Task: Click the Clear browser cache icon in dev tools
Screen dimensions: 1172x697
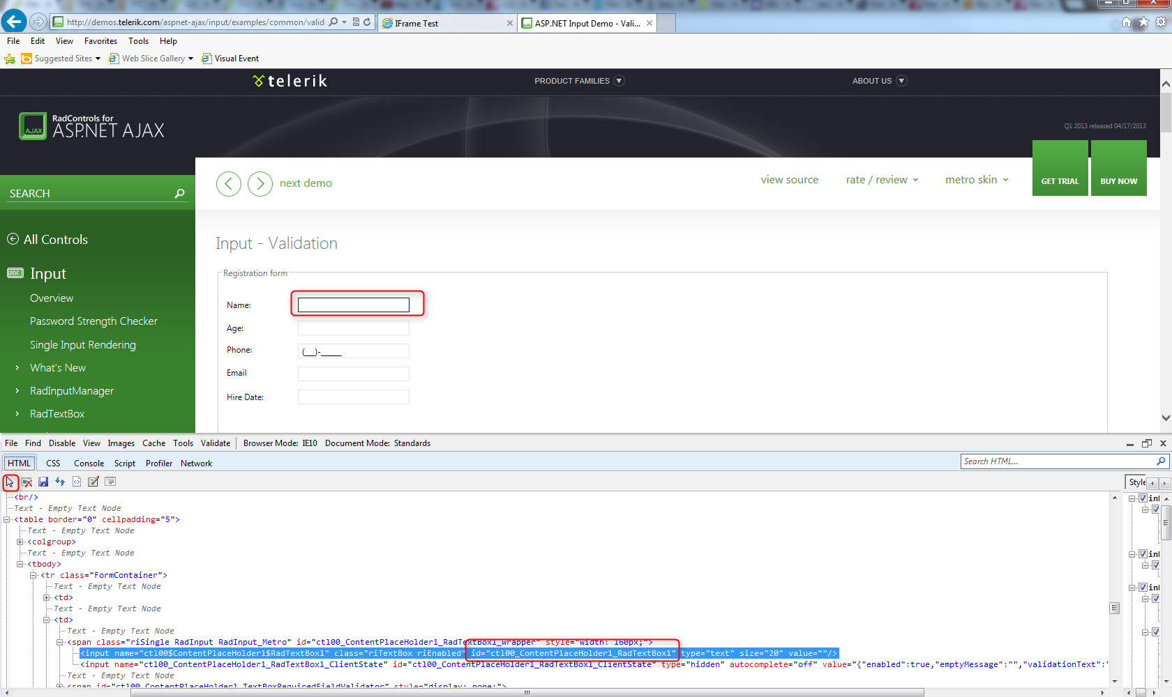Action: [x=27, y=482]
